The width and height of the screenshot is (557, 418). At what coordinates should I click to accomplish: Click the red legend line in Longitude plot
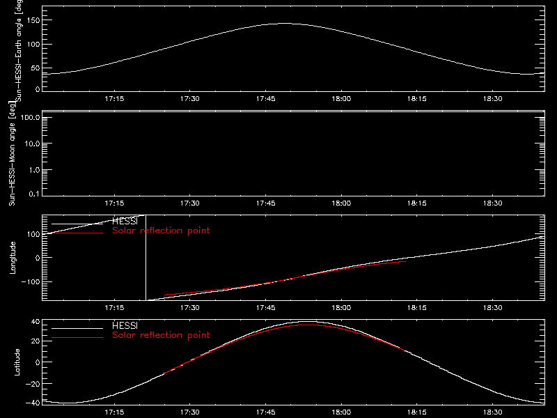[x=77, y=233]
